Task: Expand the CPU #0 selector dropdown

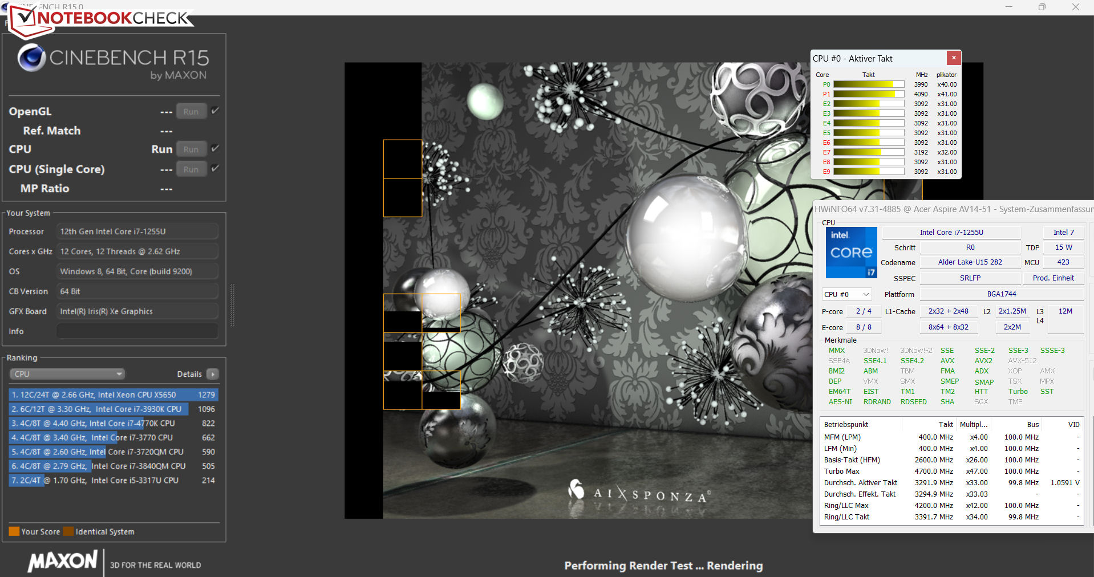Action: (846, 295)
